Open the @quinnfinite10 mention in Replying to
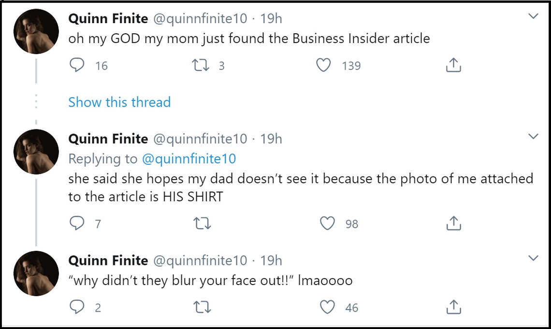 188,159
